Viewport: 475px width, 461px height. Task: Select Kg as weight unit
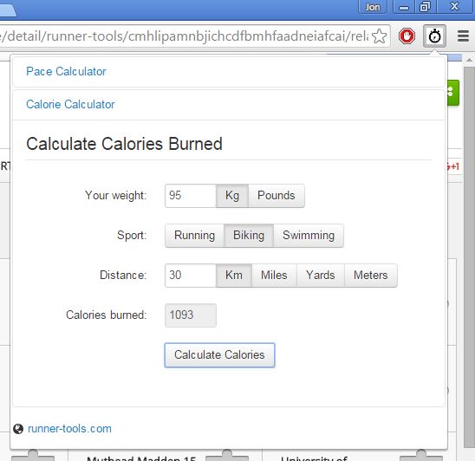point(232,196)
